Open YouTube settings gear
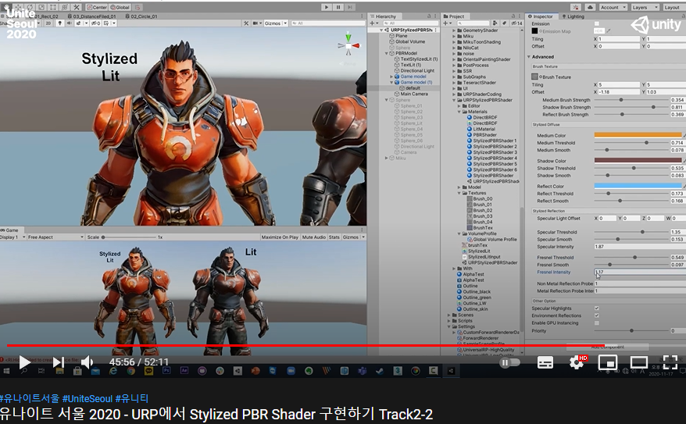Image resolution: width=686 pixels, height=424 pixels. [x=576, y=362]
